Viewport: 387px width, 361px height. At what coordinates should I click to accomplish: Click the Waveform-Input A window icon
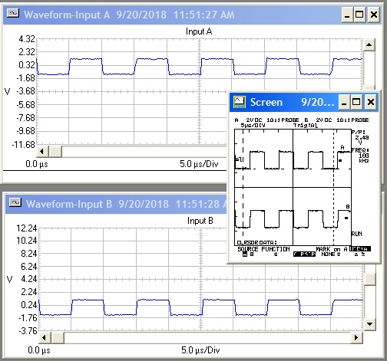[x=12, y=13]
